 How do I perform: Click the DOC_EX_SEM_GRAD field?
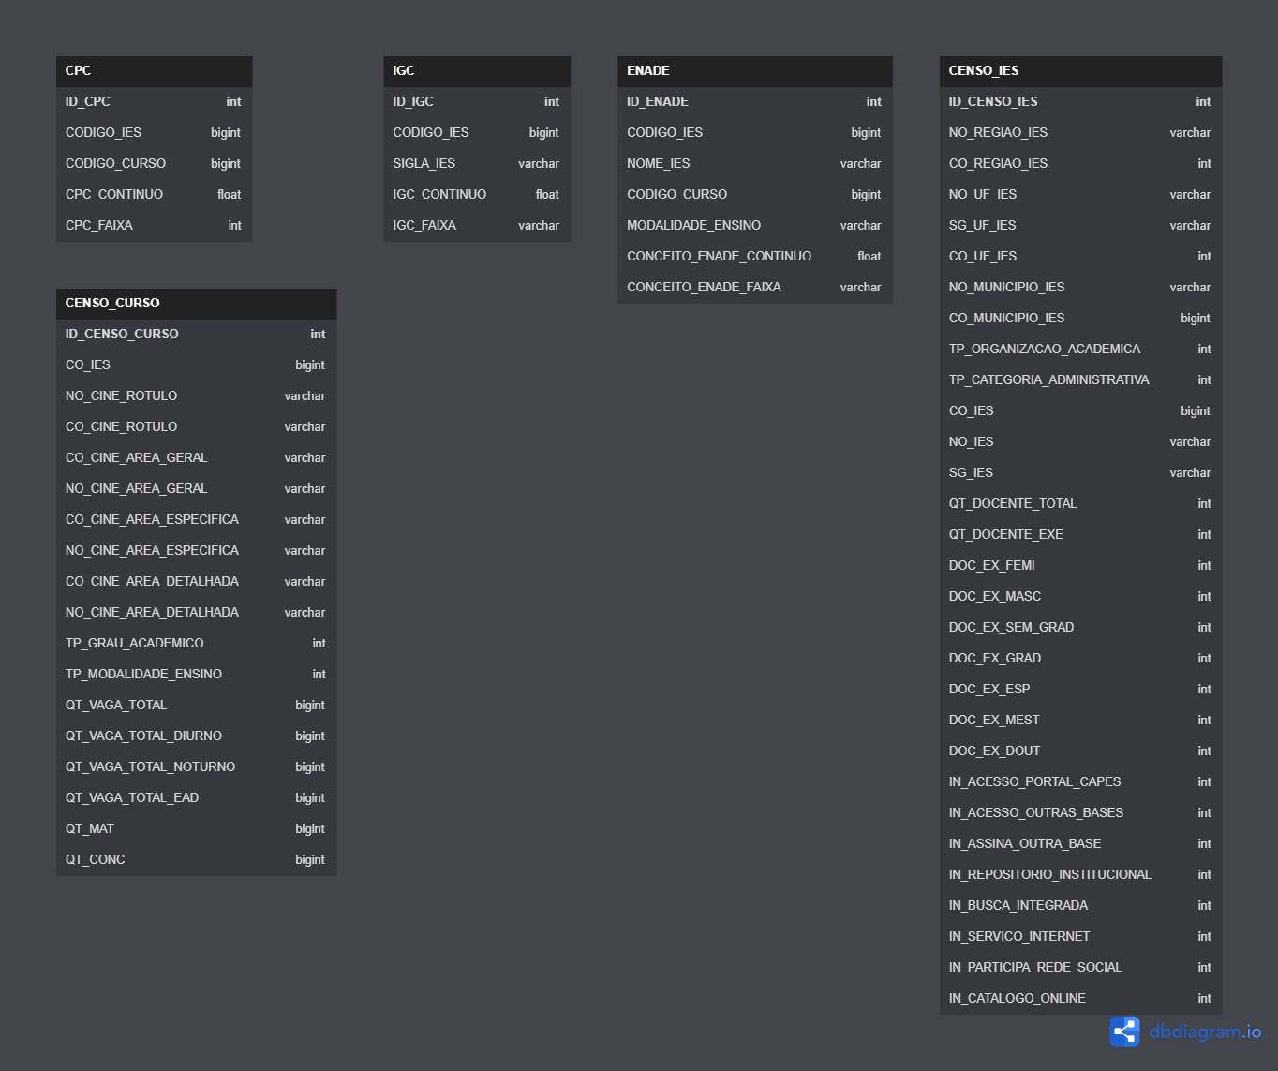(1081, 628)
